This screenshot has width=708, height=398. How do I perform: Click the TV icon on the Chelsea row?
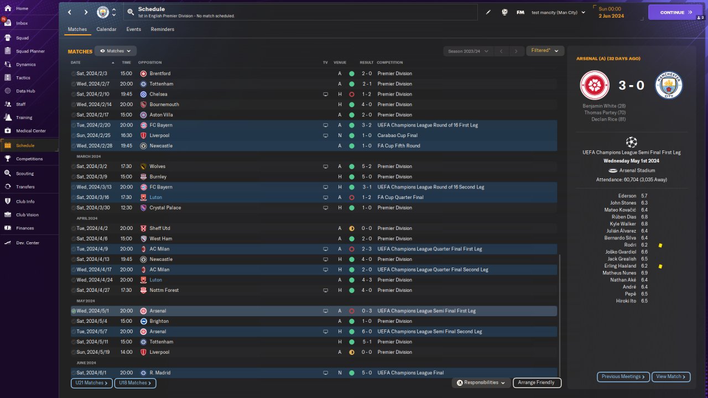[326, 95]
